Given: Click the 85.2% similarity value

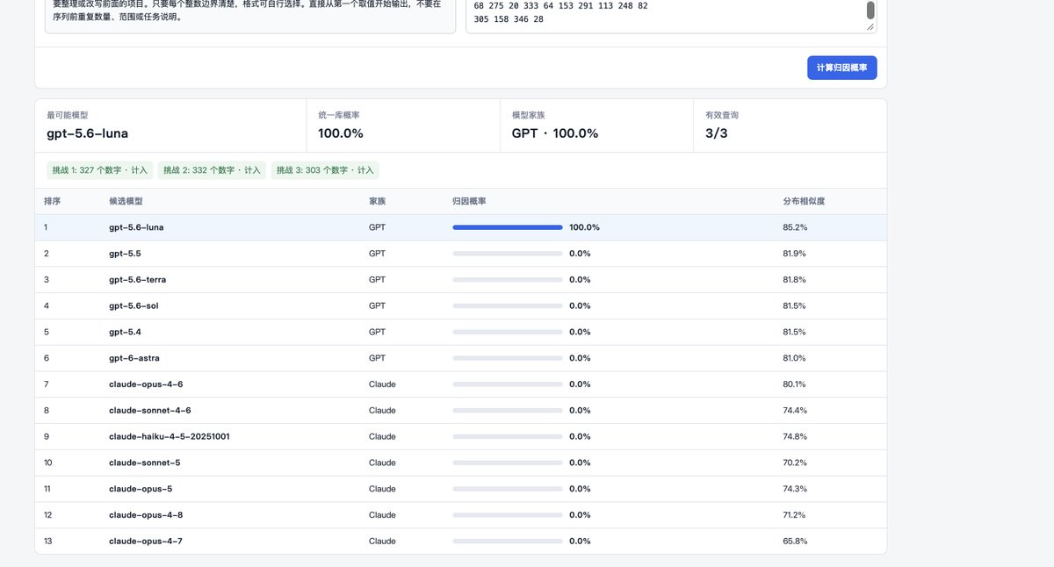Looking at the screenshot, I should pyautogui.click(x=795, y=227).
